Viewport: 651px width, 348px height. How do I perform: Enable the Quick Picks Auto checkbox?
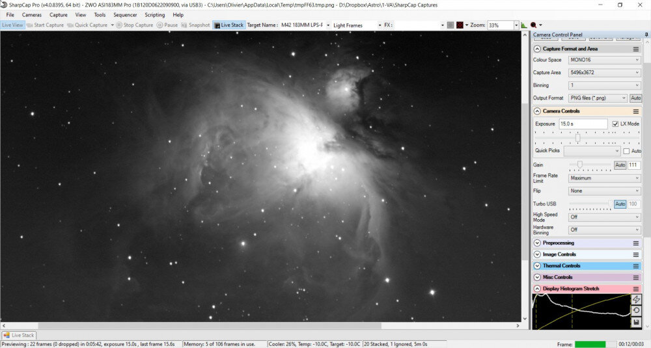[x=626, y=151]
